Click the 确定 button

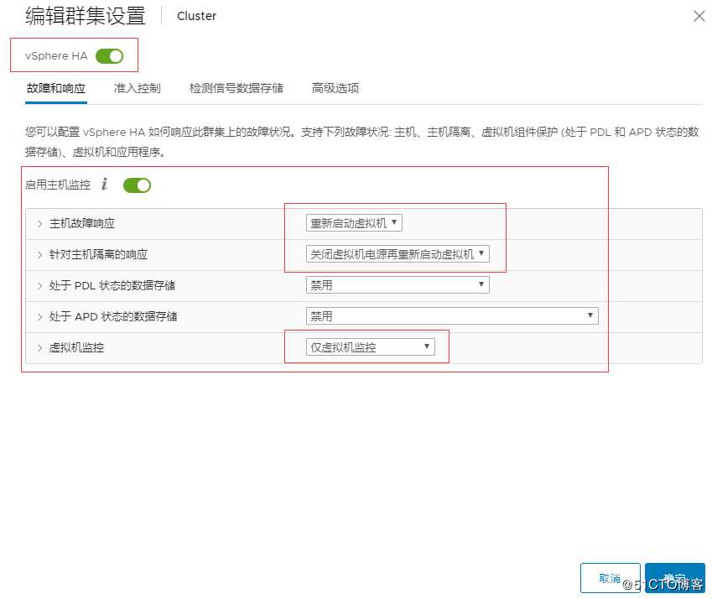pos(675,578)
